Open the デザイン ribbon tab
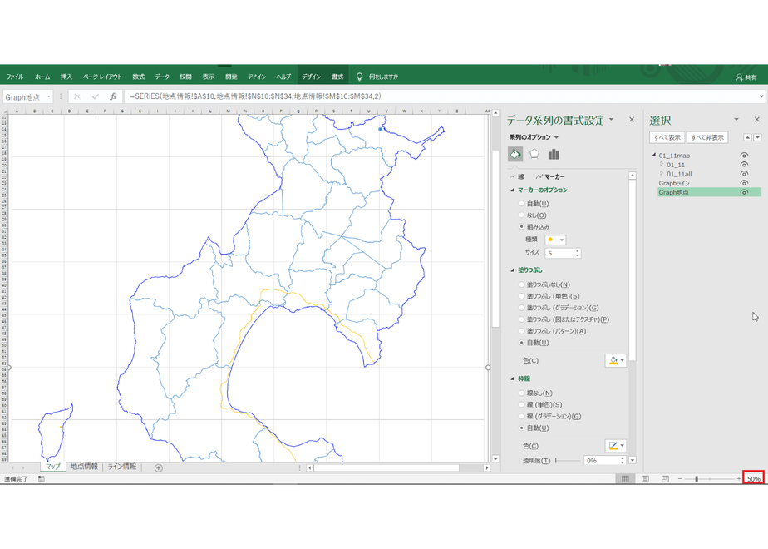Image resolution: width=768 pixels, height=549 pixels. point(311,77)
